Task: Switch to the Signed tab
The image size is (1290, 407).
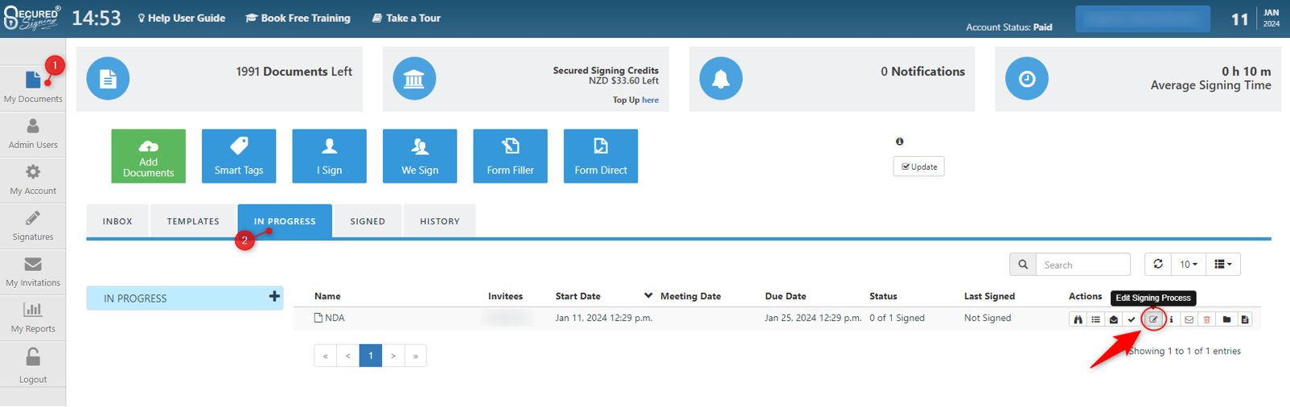Action: [x=368, y=221]
